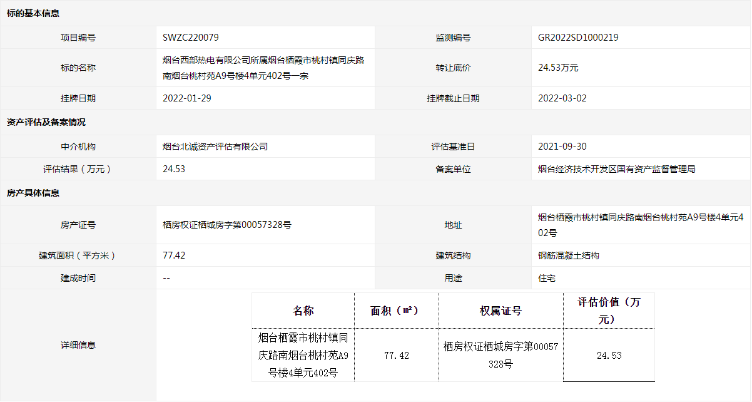Screen dimensions: 752x402
Task: Click the 中介机构 label
Action: [78, 147]
